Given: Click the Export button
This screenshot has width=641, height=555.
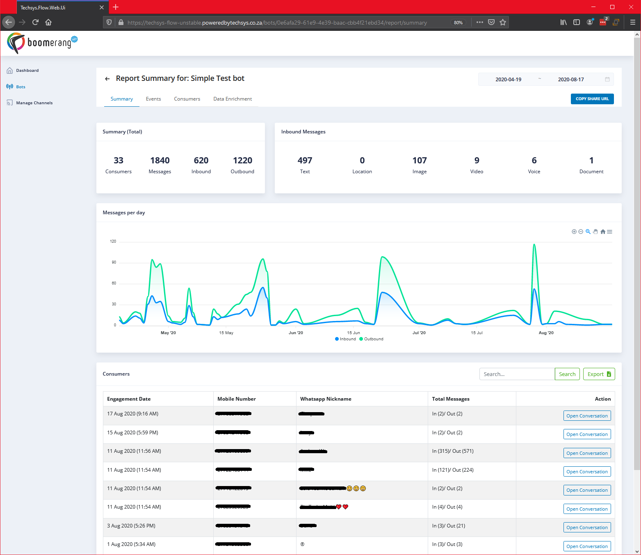Looking at the screenshot, I should pyautogui.click(x=599, y=374).
